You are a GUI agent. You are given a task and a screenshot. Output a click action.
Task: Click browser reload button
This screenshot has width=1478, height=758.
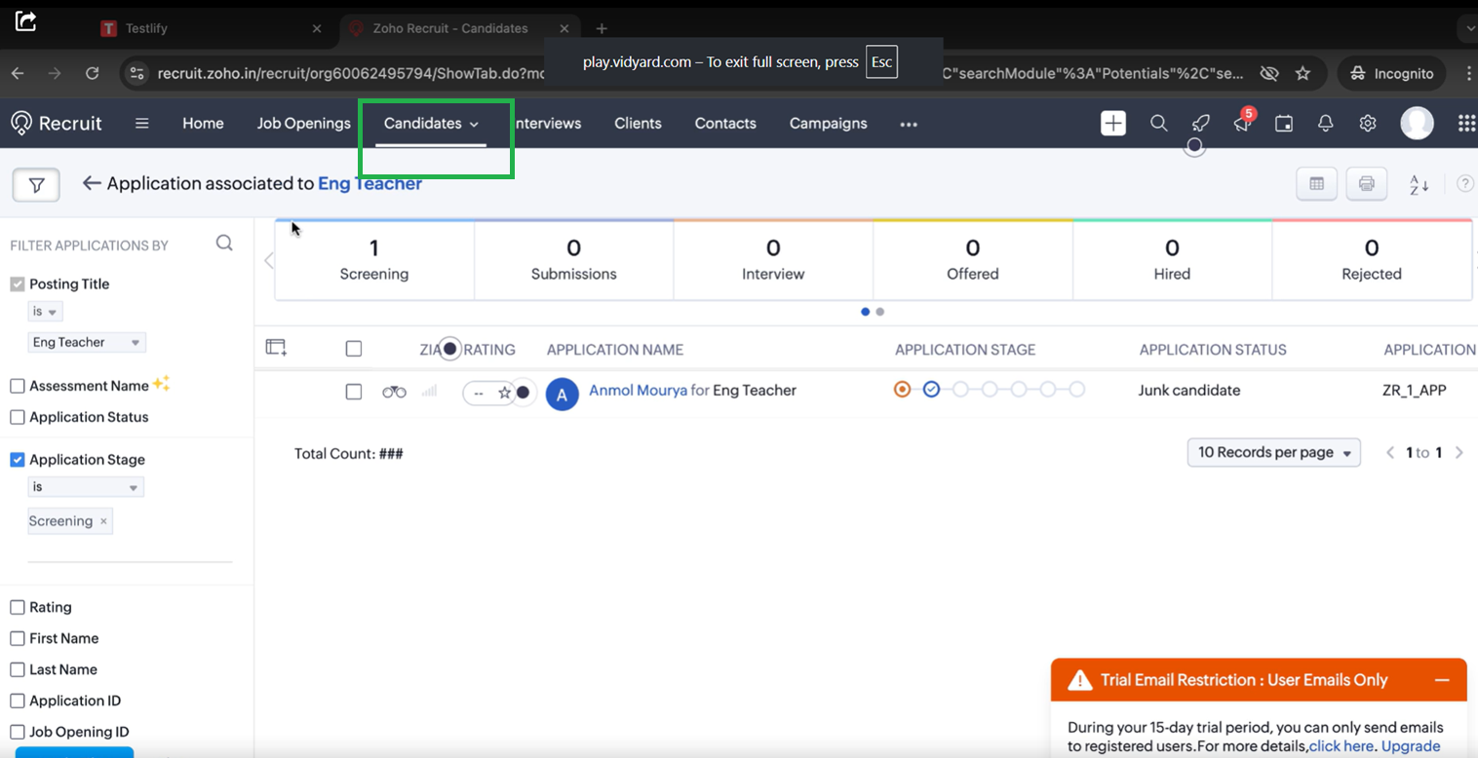coord(92,73)
